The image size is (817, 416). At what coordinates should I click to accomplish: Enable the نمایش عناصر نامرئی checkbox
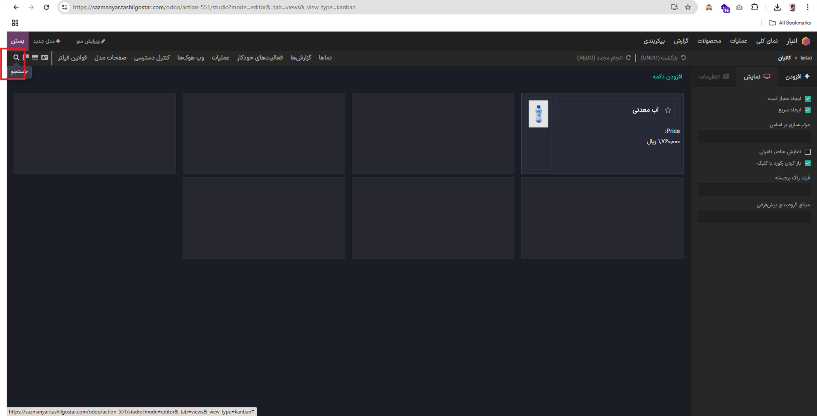point(807,152)
